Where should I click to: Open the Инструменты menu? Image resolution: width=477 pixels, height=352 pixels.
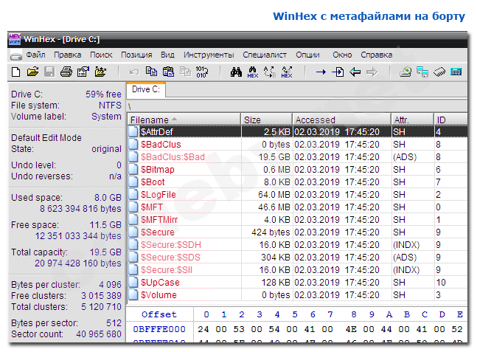pos(209,55)
